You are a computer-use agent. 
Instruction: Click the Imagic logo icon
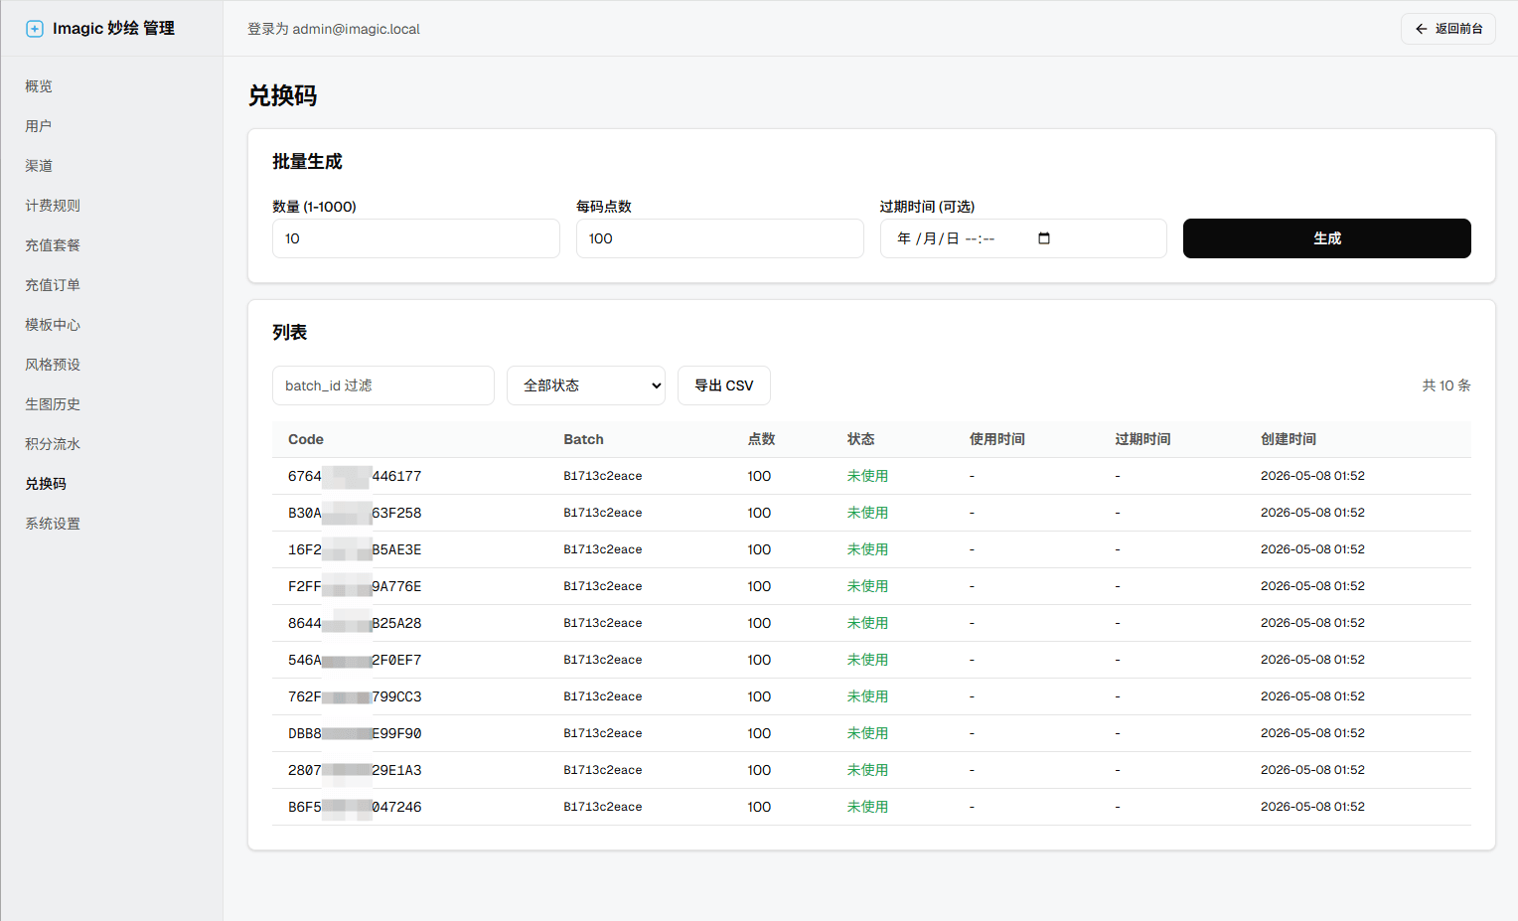click(x=35, y=29)
